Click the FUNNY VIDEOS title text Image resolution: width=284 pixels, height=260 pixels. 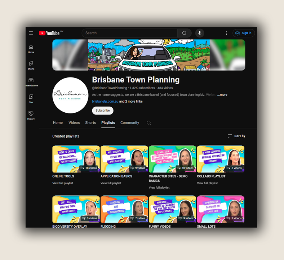[160, 226]
